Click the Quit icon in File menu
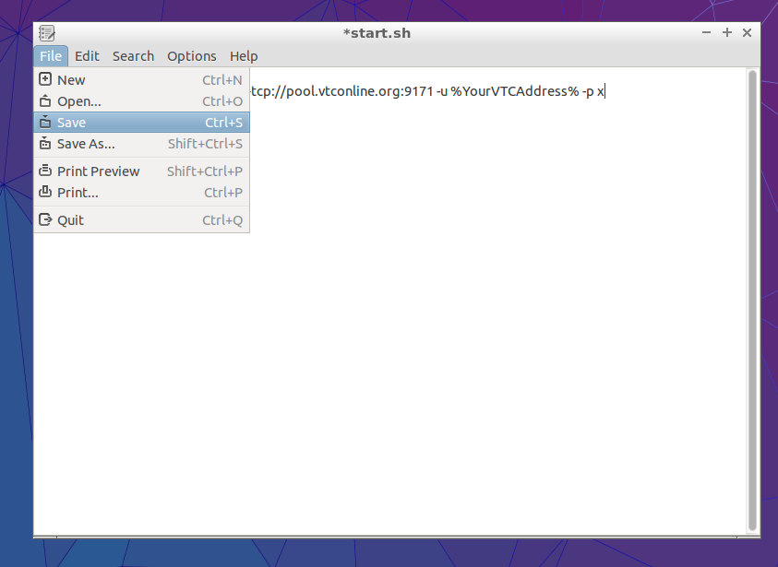This screenshot has height=567, width=778. 45,220
